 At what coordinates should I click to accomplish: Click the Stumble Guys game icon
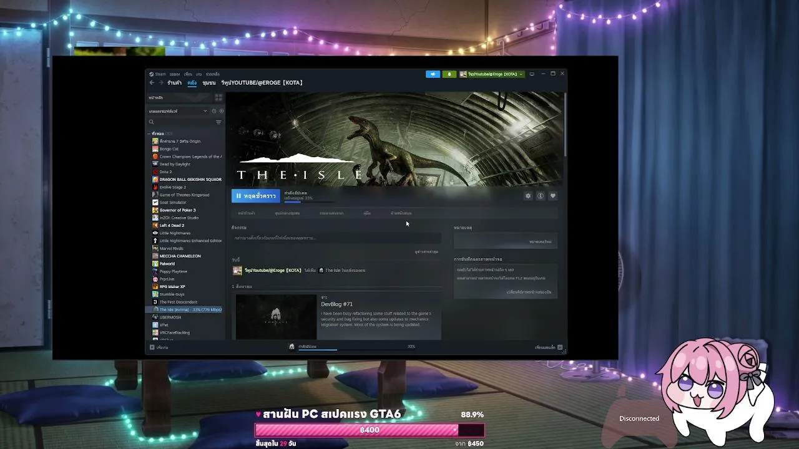(x=155, y=294)
